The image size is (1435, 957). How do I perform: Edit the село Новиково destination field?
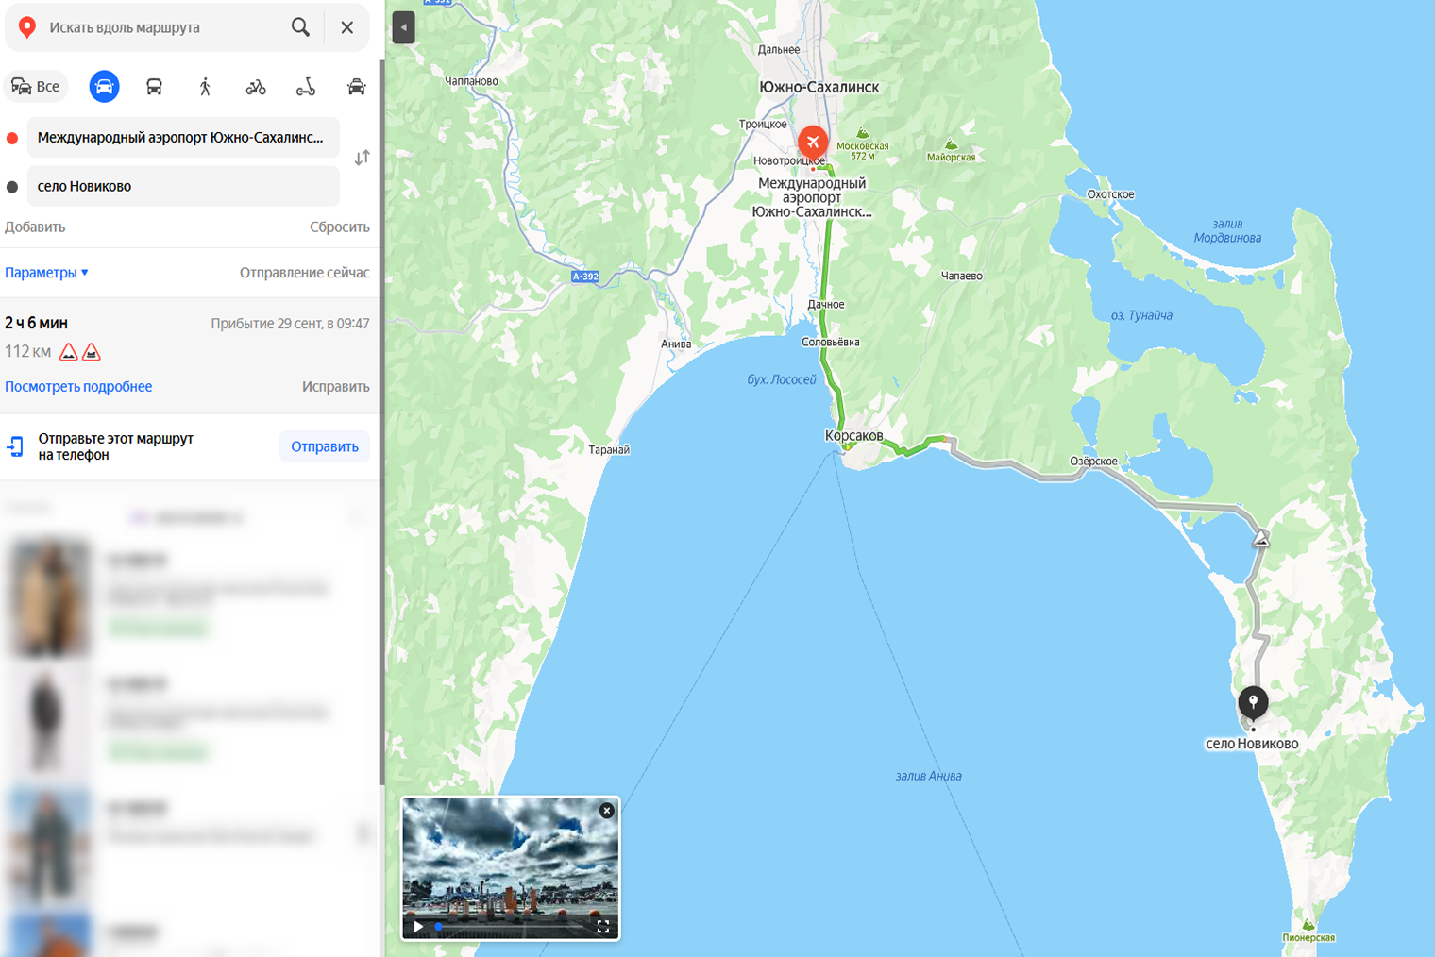pos(183,187)
